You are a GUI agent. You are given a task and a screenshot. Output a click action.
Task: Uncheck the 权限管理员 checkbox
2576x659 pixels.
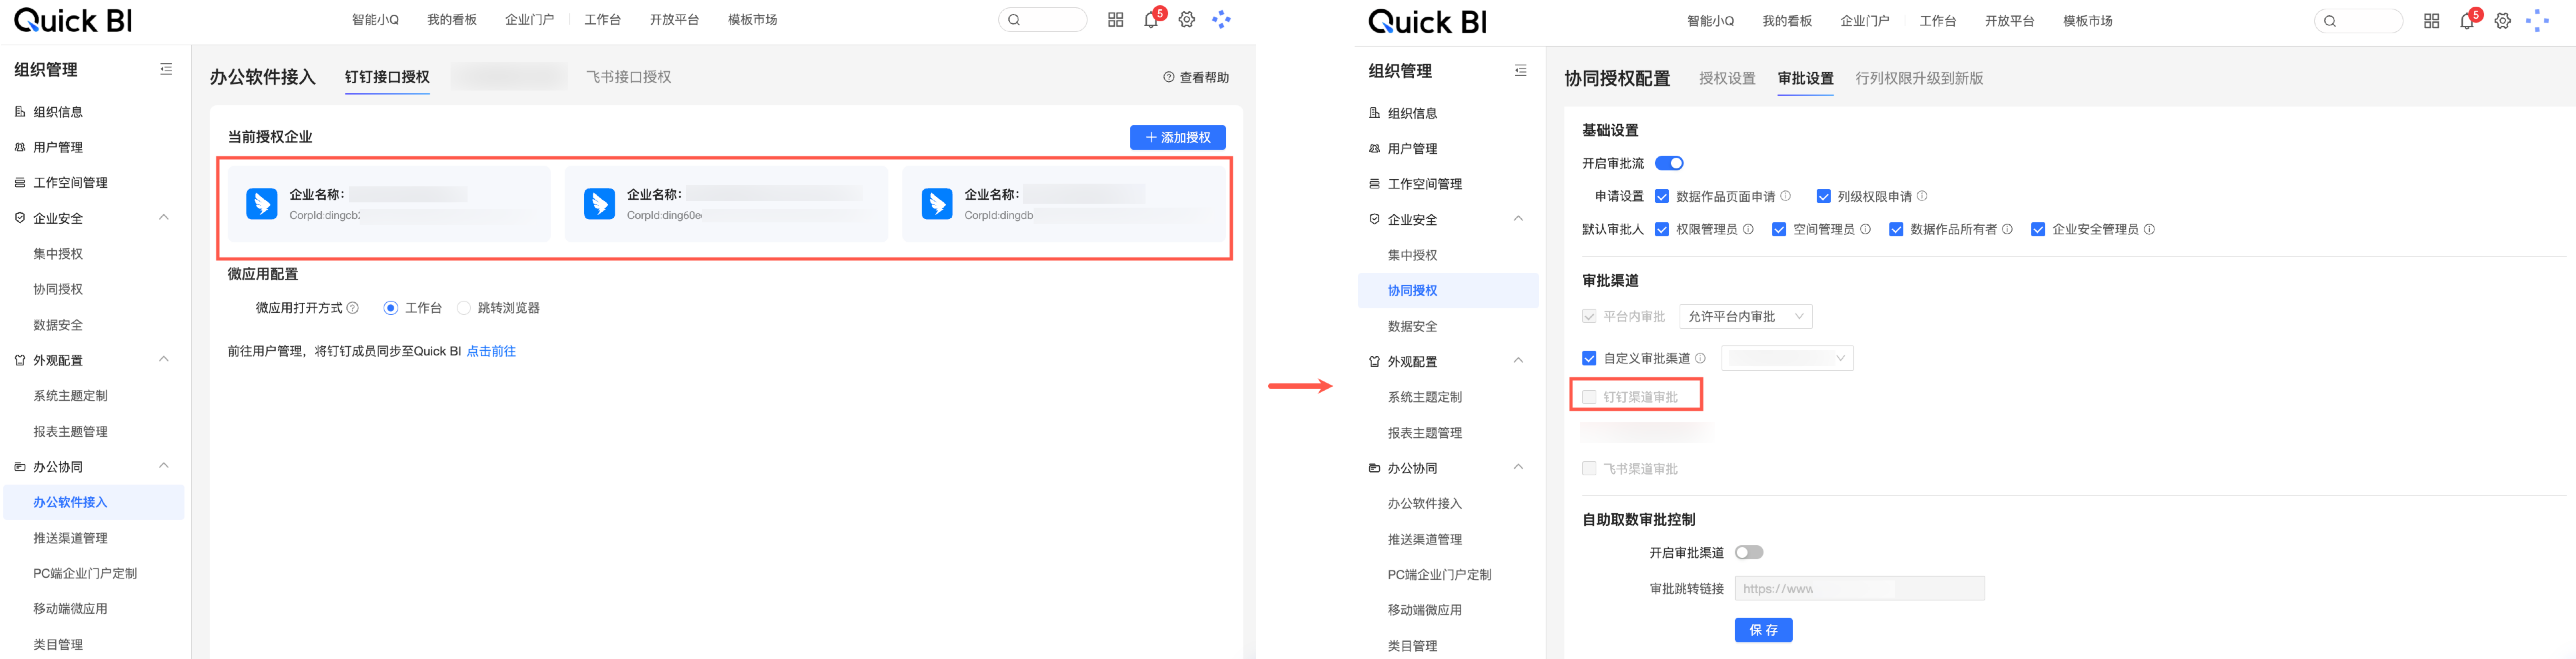(x=1662, y=230)
